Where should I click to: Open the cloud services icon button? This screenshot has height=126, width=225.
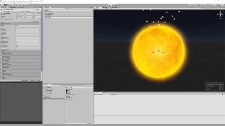click(x=198, y=5)
